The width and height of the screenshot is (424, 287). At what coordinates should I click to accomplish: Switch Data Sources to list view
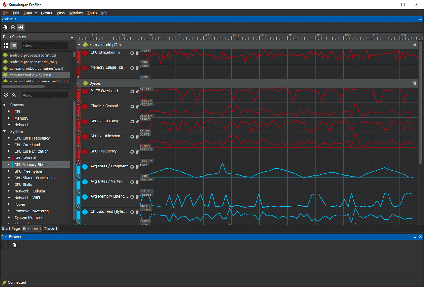[x=14, y=46]
